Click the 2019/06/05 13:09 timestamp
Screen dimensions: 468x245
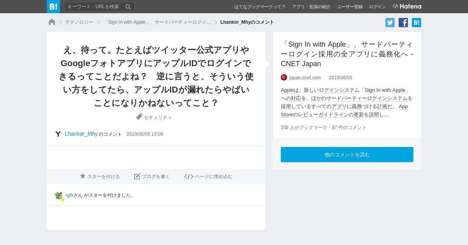145,134
